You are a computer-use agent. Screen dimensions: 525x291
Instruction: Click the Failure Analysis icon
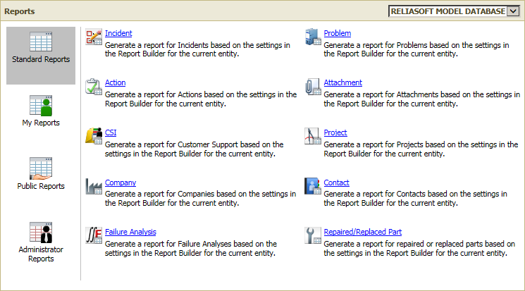[94, 235]
